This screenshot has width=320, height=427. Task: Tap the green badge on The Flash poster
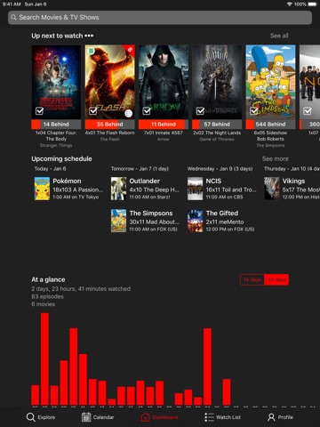tap(92, 51)
